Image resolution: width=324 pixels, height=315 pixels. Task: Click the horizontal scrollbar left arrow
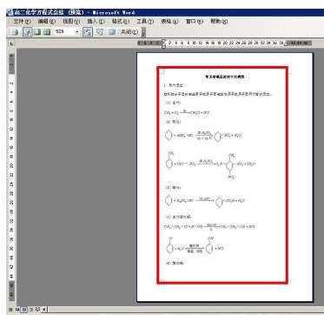pos(44,310)
